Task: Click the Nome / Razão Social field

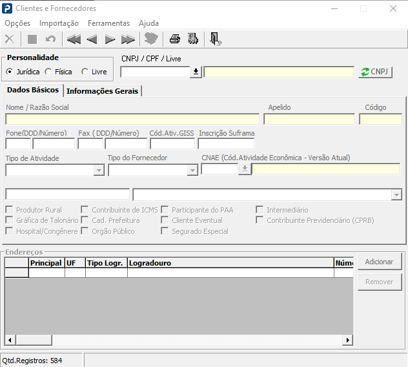Action: 132,119
